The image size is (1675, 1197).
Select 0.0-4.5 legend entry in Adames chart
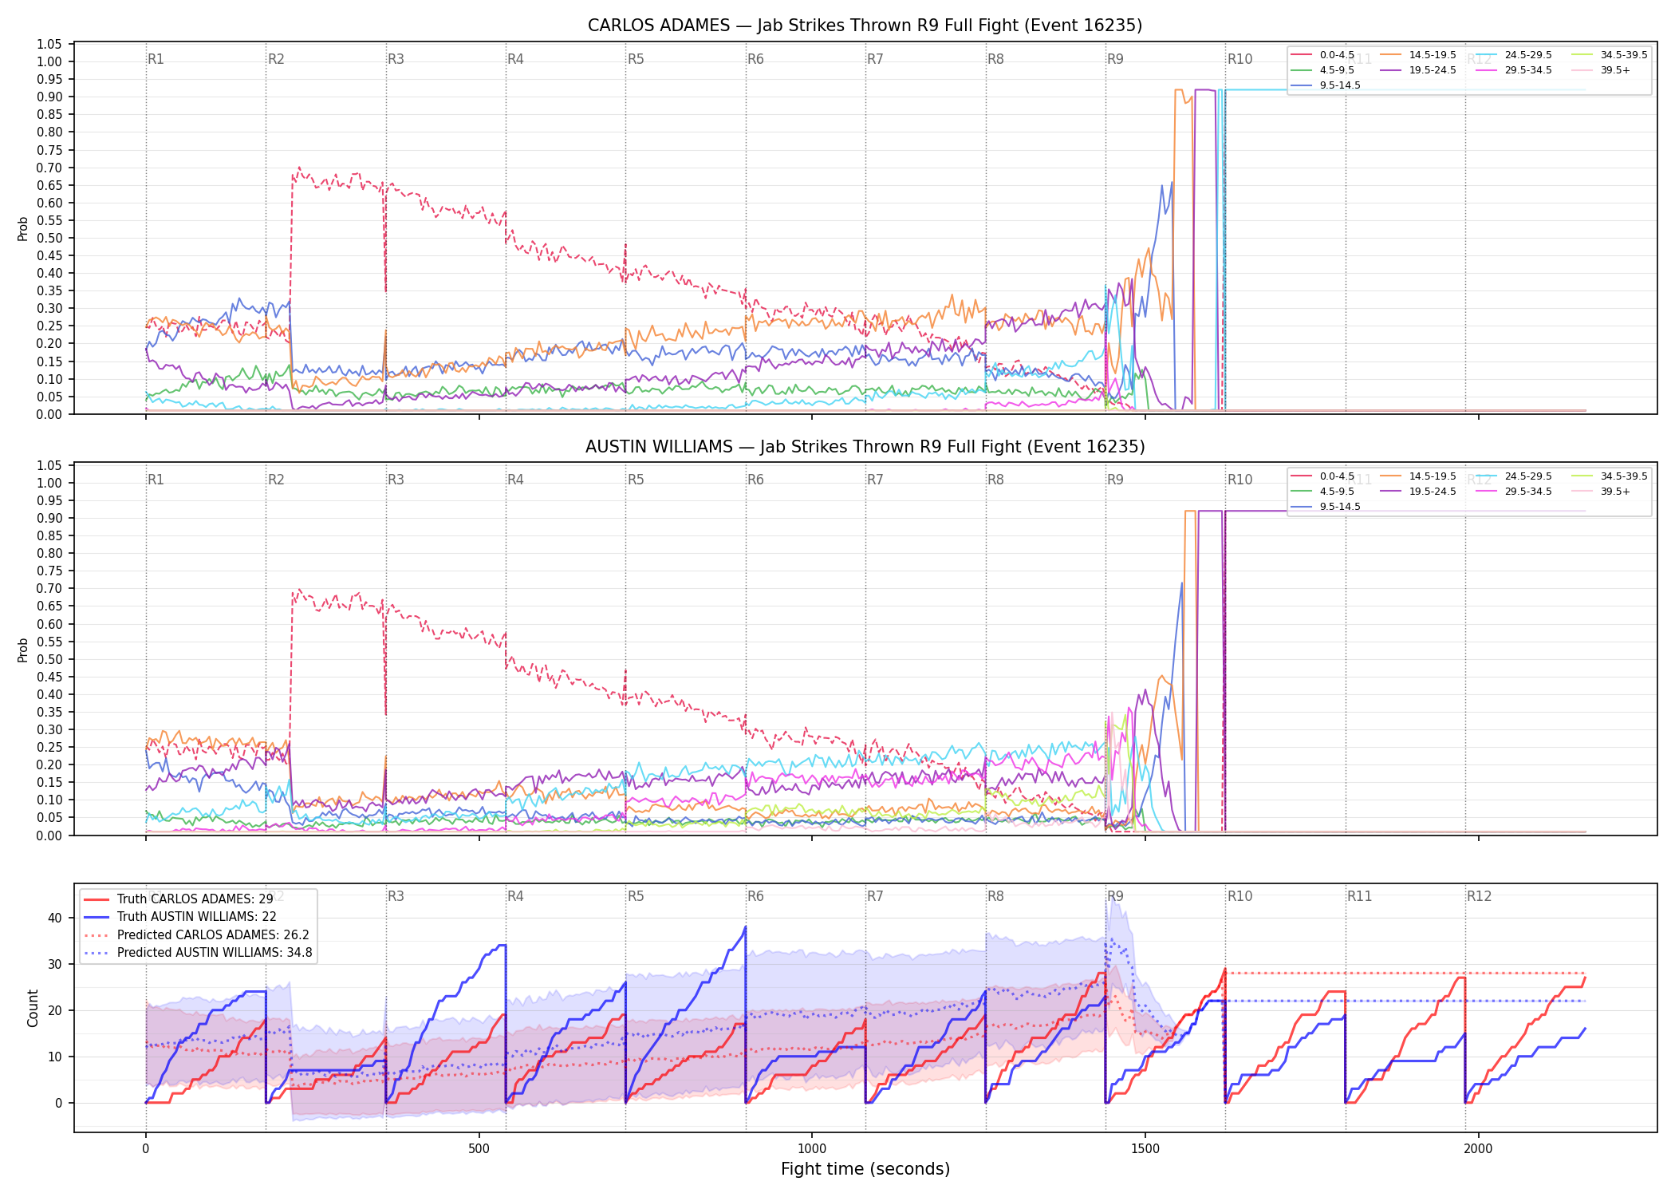point(1323,55)
